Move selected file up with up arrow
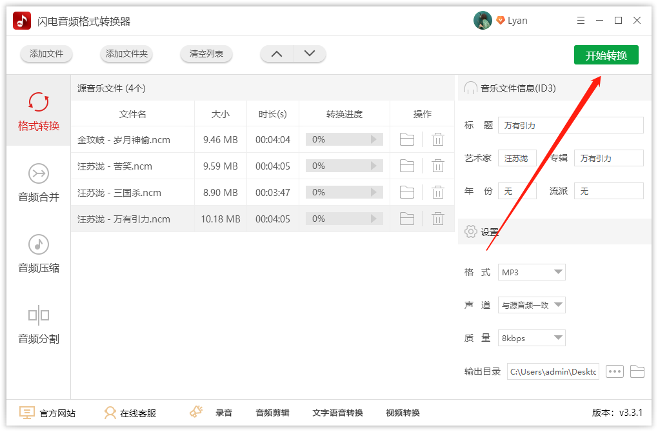Screen dimensions: 658x432 point(277,54)
